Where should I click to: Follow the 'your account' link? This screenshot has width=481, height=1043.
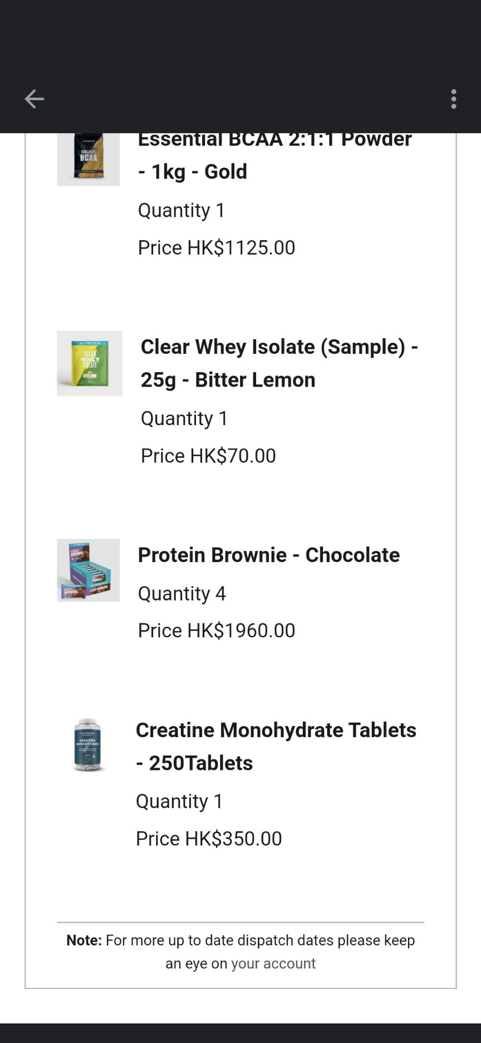(x=273, y=964)
